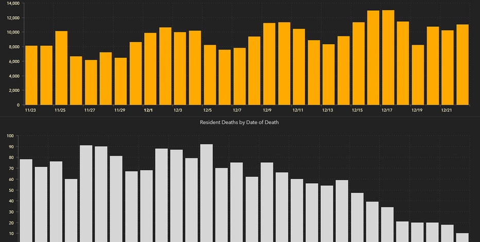Image resolution: width=480 pixels, height=242 pixels.
Task: Click the orange bar for 12/21
Action: click(x=448, y=67)
